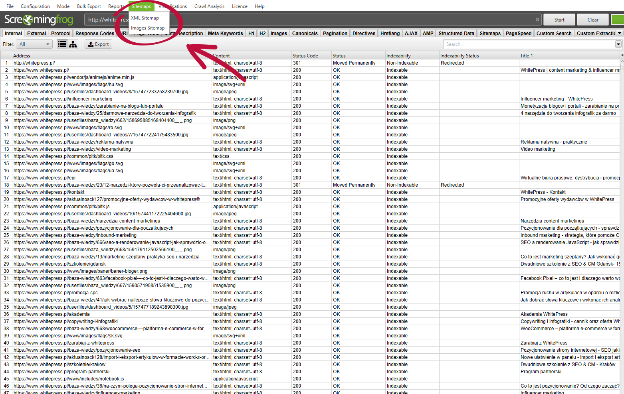Switch to the Images tab

(279, 33)
